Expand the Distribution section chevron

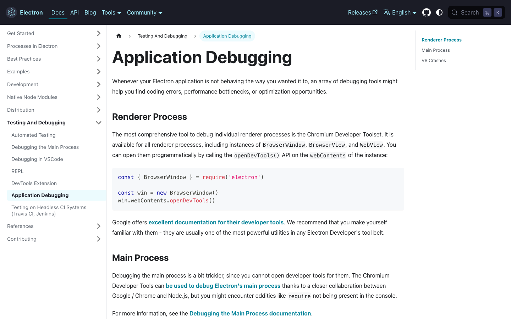coord(99,110)
